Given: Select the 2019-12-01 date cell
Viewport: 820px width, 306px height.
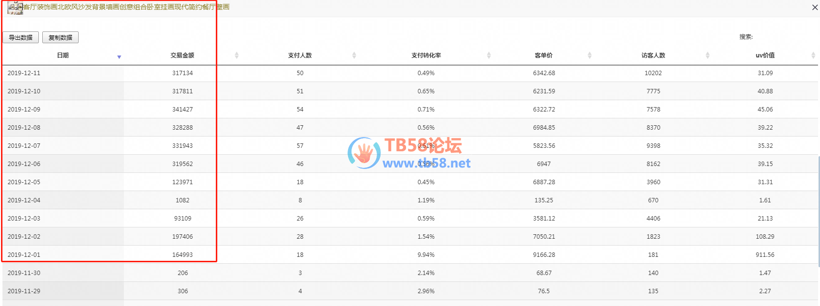Looking at the screenshot, I should 24,255.
